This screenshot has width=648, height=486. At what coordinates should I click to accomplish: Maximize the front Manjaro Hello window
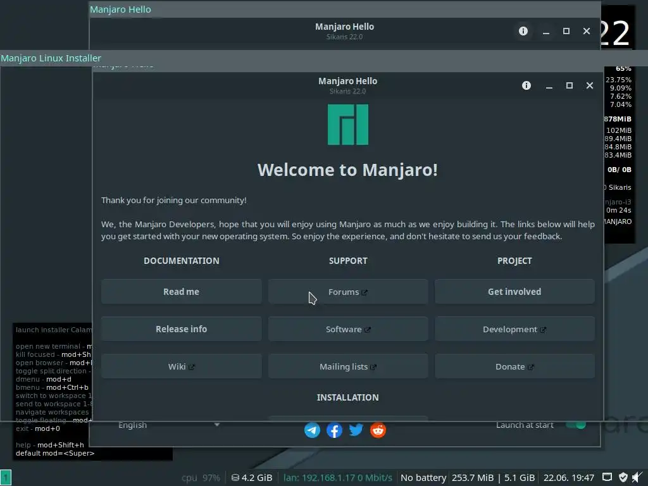(x=569, y=85)
